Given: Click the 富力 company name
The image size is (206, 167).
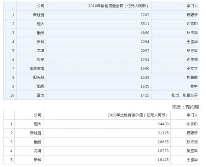Looking at the screenshot, I should coord(40,95).
